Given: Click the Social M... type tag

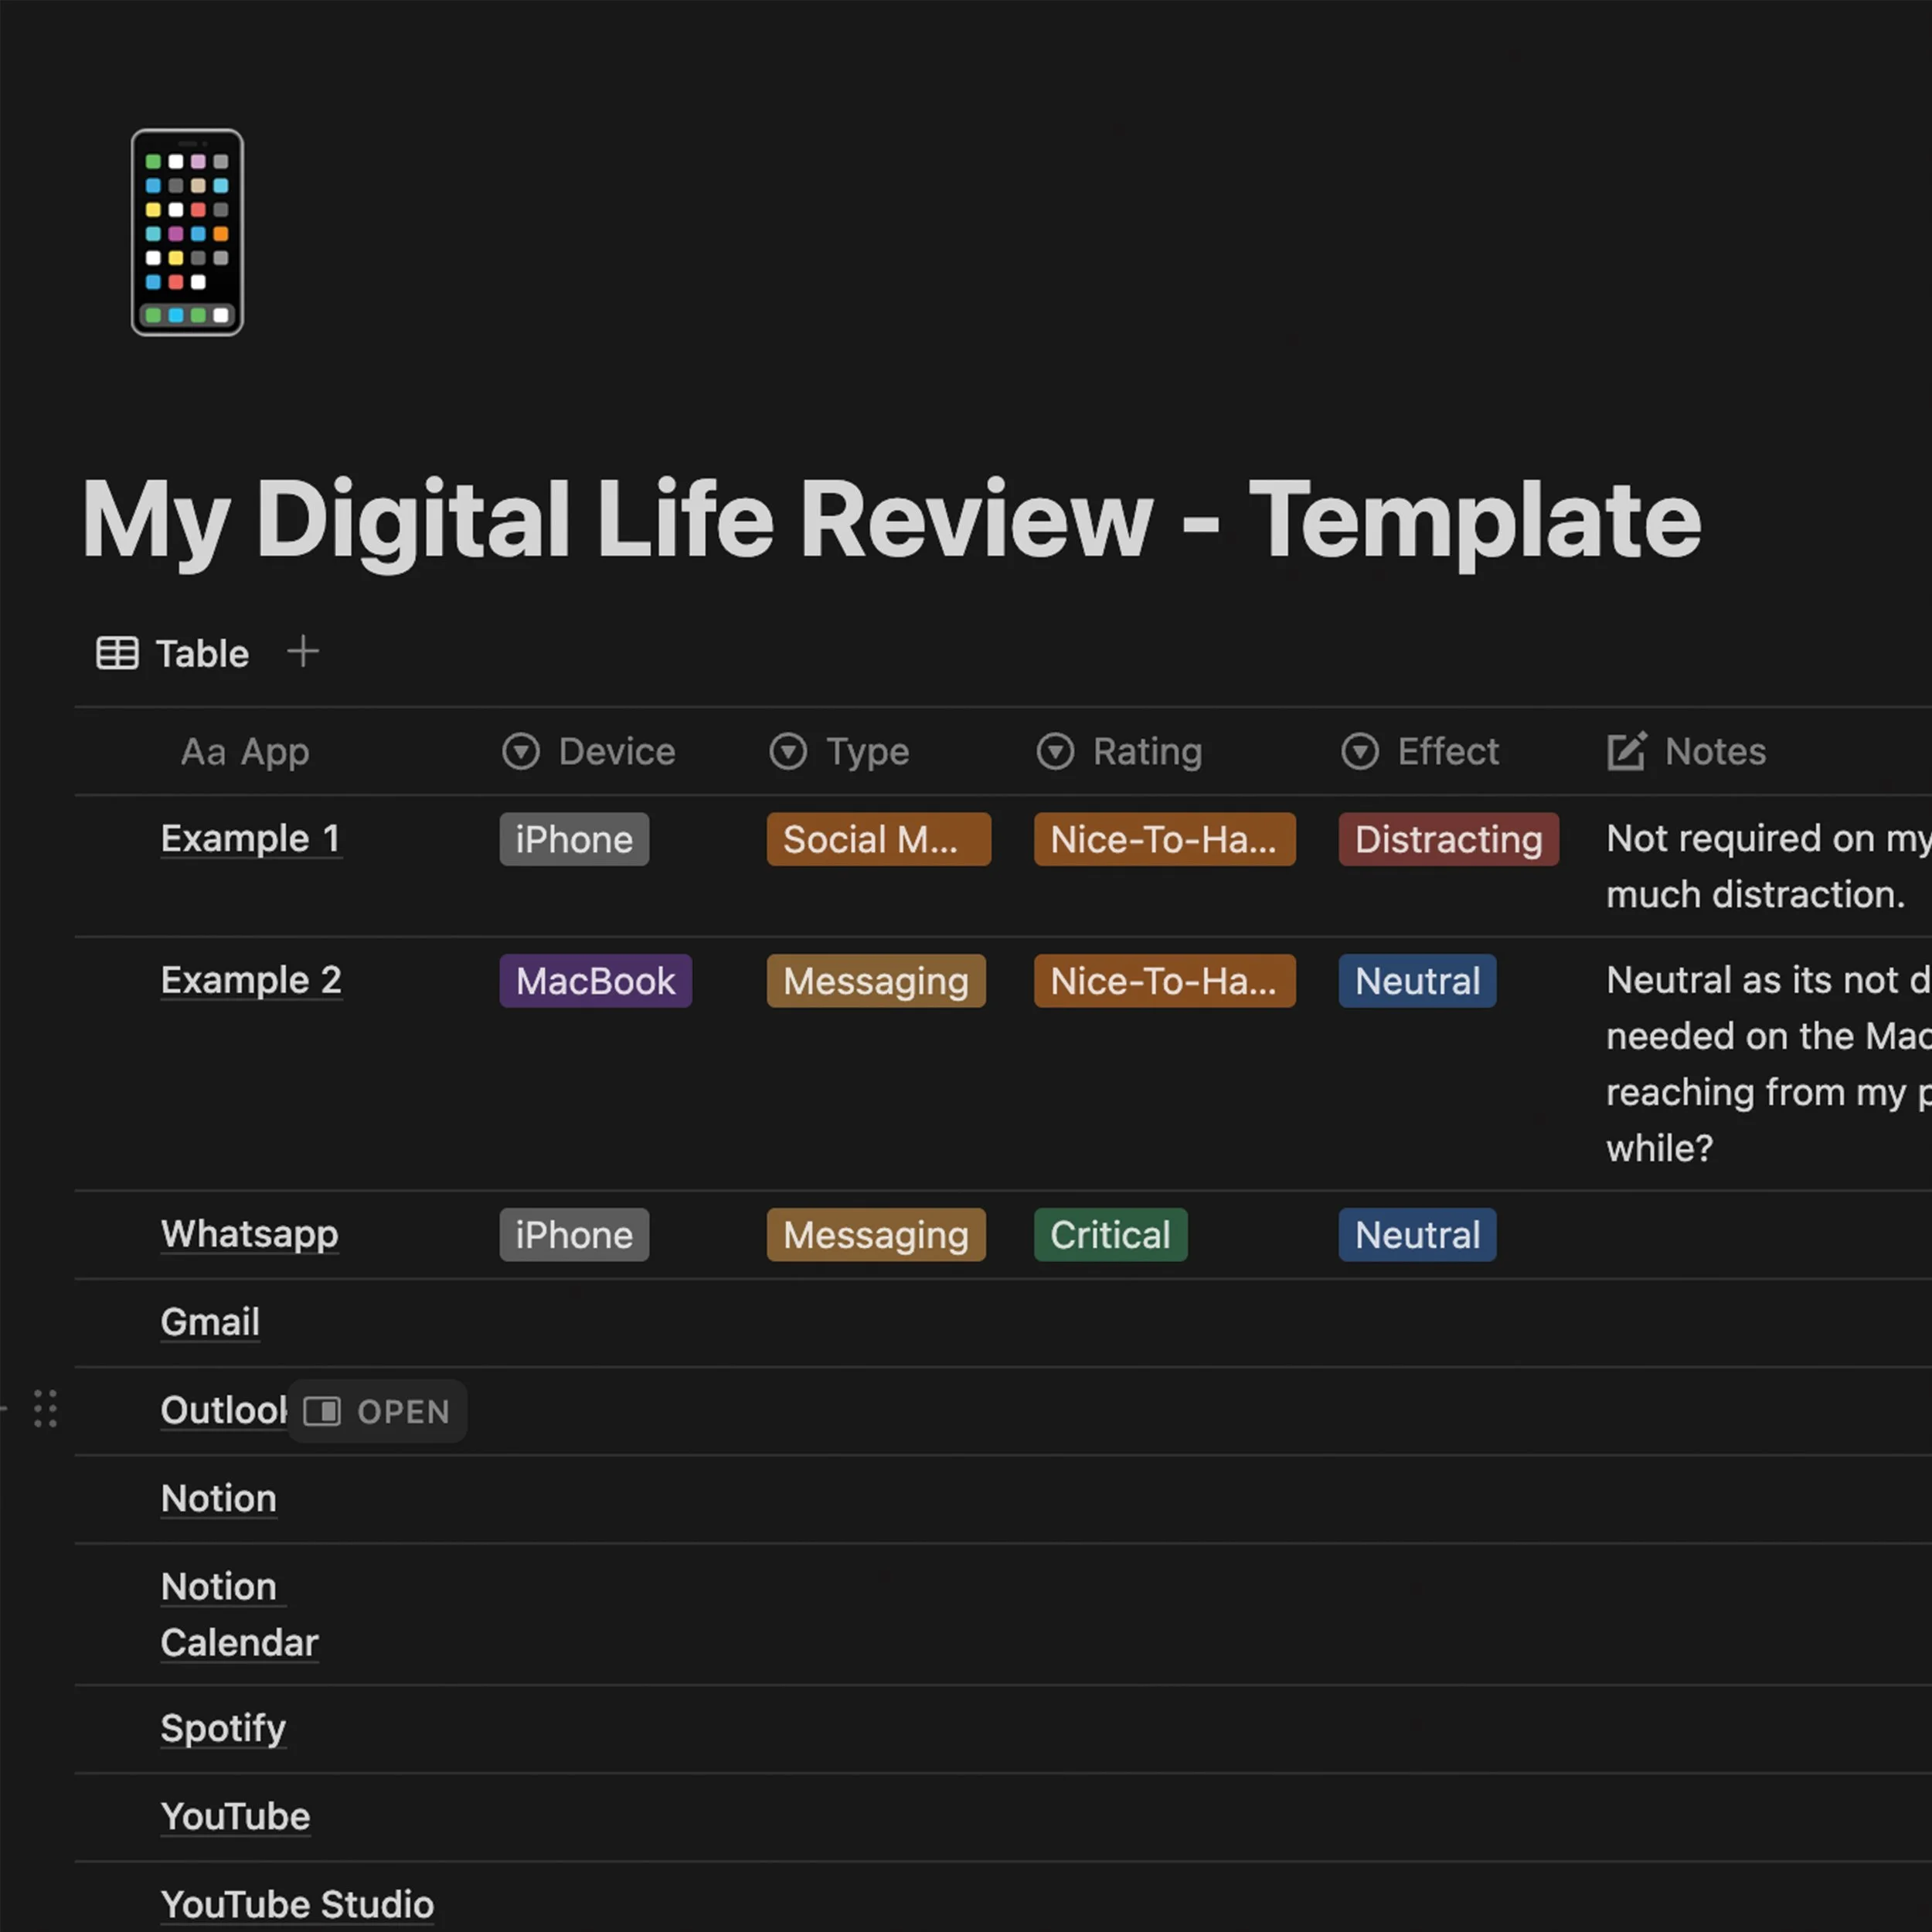Looking at the screenshot, I should (x=877, y=839).
